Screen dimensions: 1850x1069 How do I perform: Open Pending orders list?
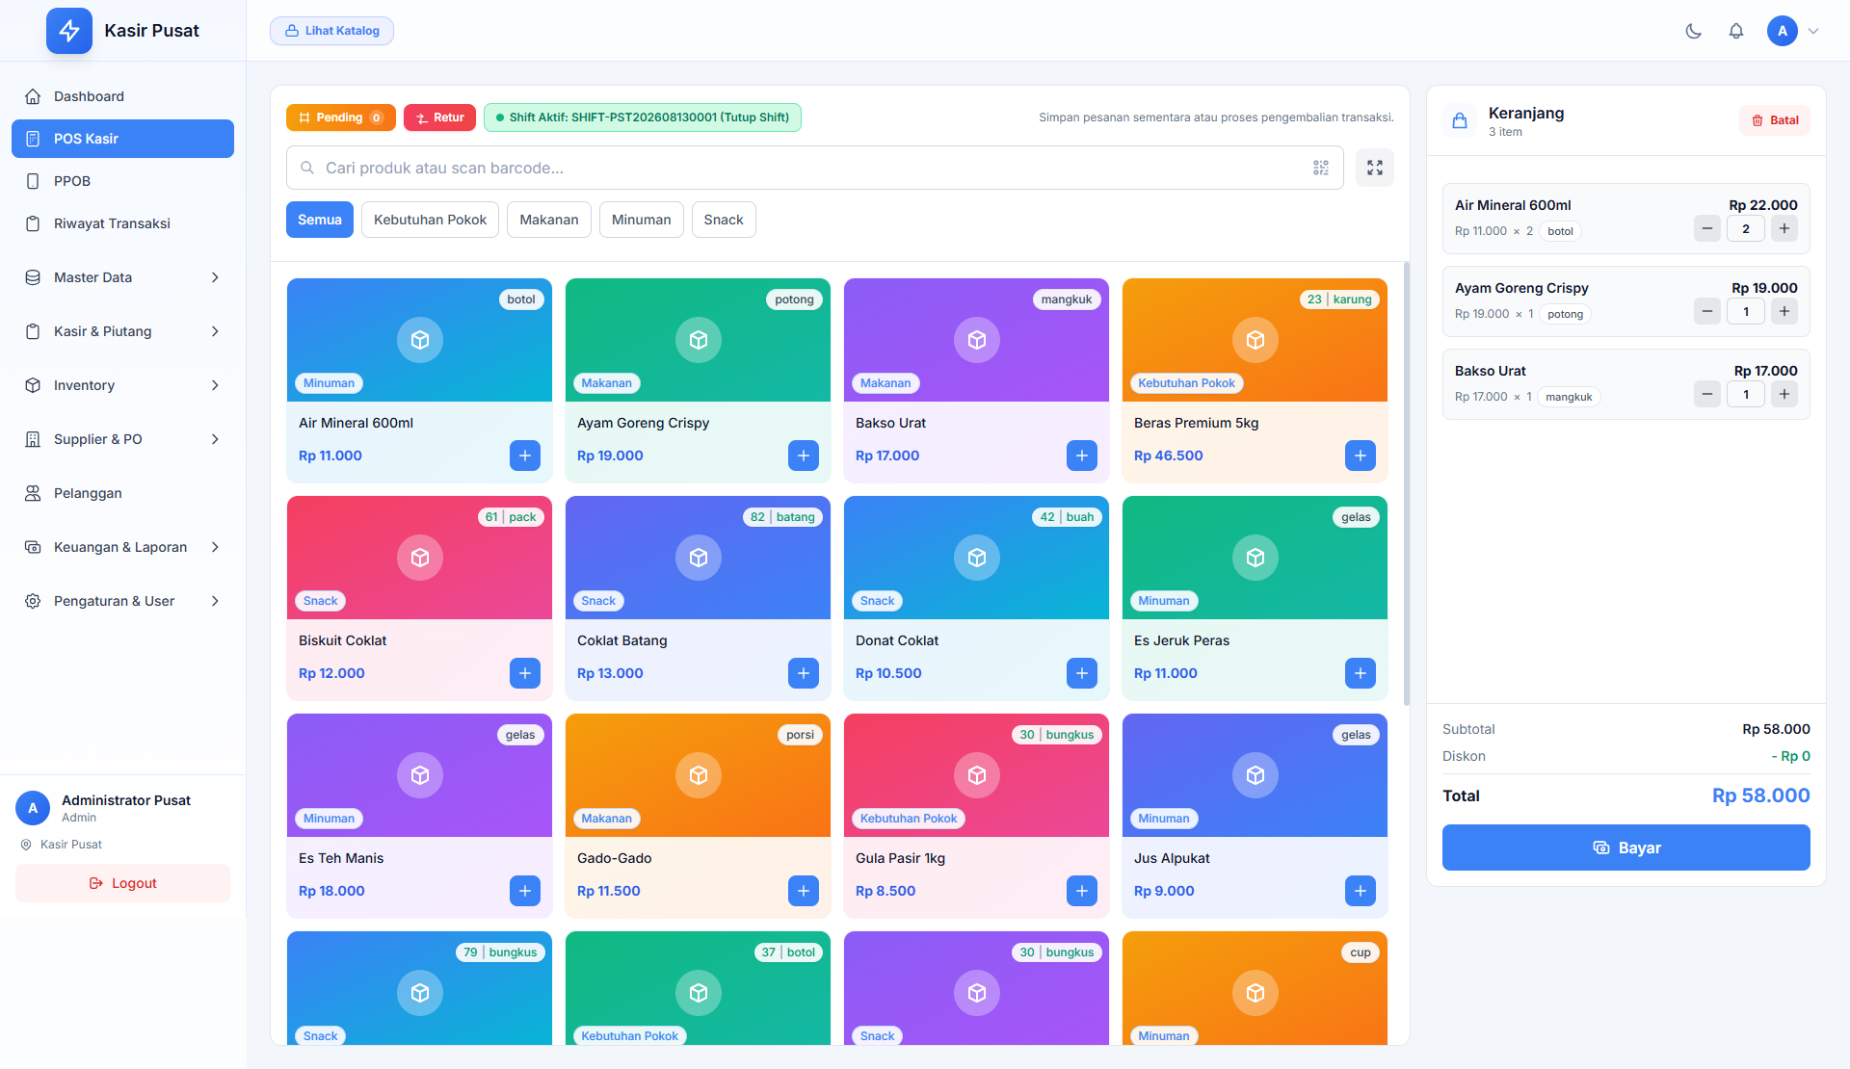coord(341,117)
